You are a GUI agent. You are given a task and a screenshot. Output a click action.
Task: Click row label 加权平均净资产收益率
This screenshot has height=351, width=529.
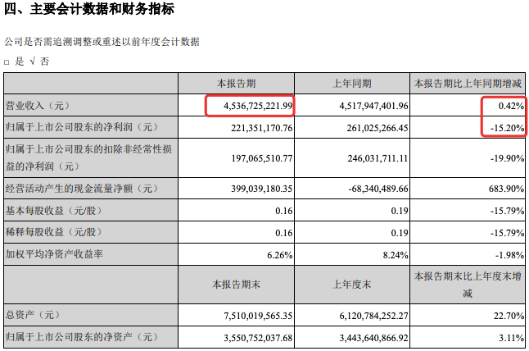(x=54, y=254)
